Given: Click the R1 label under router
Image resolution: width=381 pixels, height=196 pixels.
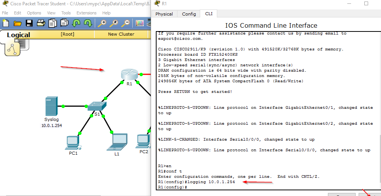Looking at the screenshot, I should click(x=129, y=84).
